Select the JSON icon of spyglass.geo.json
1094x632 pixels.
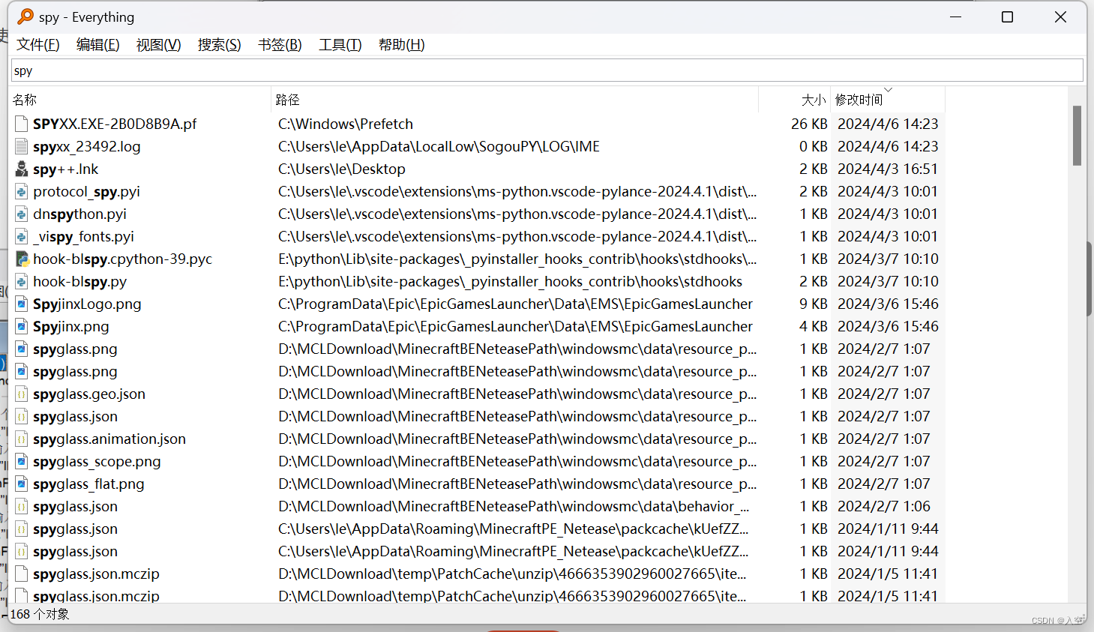[22, 394]
